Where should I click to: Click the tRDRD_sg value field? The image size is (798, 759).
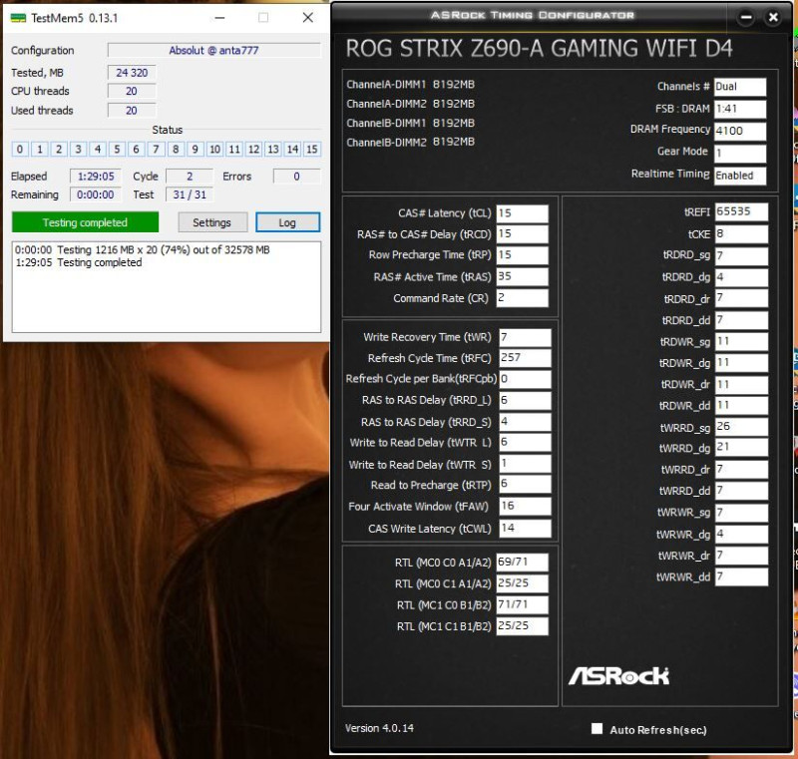pyautogui.click(x=741, y=256)
